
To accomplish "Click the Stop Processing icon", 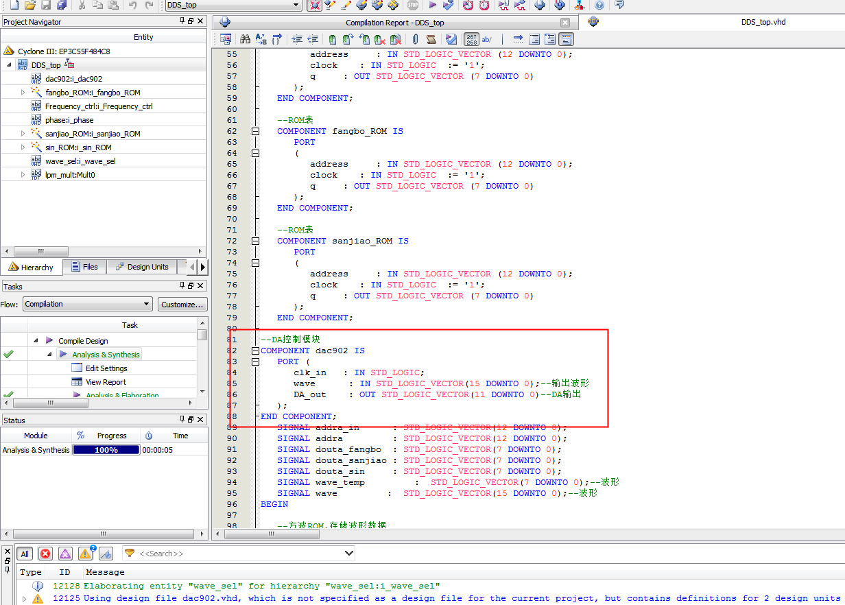I will pyautogui.click(x=413, y=5).
